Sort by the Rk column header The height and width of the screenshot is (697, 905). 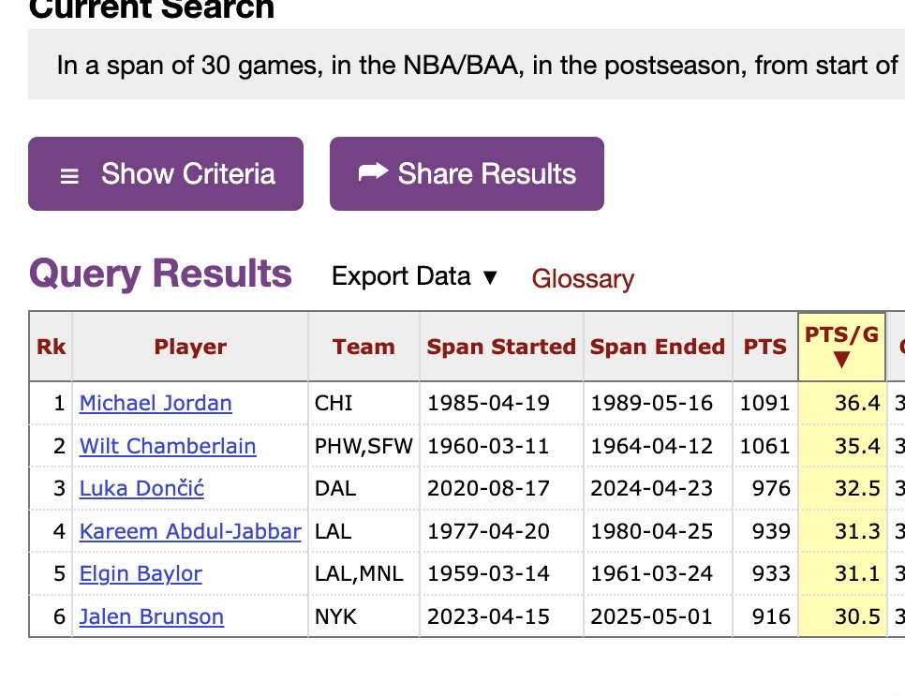51,347
